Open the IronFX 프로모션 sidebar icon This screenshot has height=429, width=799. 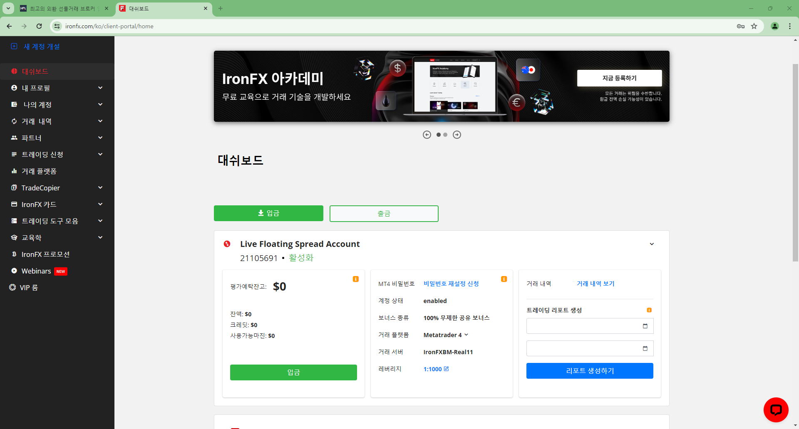coord(14,254)
